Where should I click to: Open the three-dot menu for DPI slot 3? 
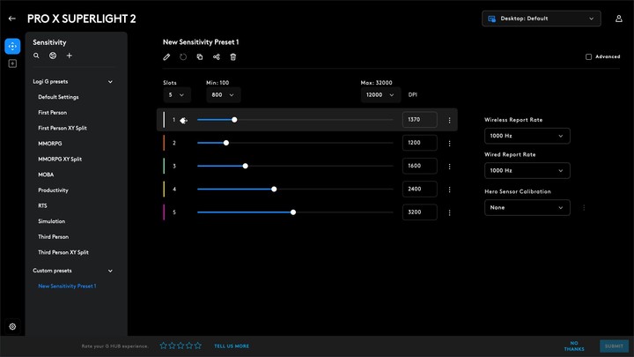[450, 166]
